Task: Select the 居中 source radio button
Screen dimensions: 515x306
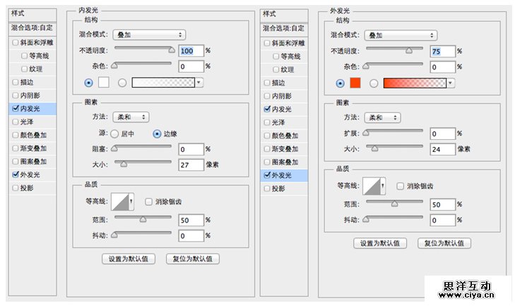Action: 114,133
